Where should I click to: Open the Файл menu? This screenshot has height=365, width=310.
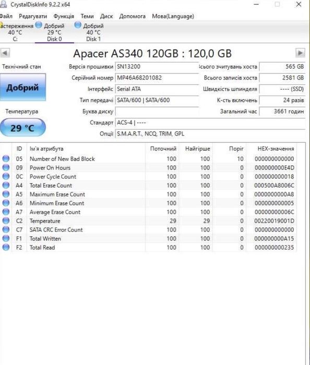click(6, 16)
